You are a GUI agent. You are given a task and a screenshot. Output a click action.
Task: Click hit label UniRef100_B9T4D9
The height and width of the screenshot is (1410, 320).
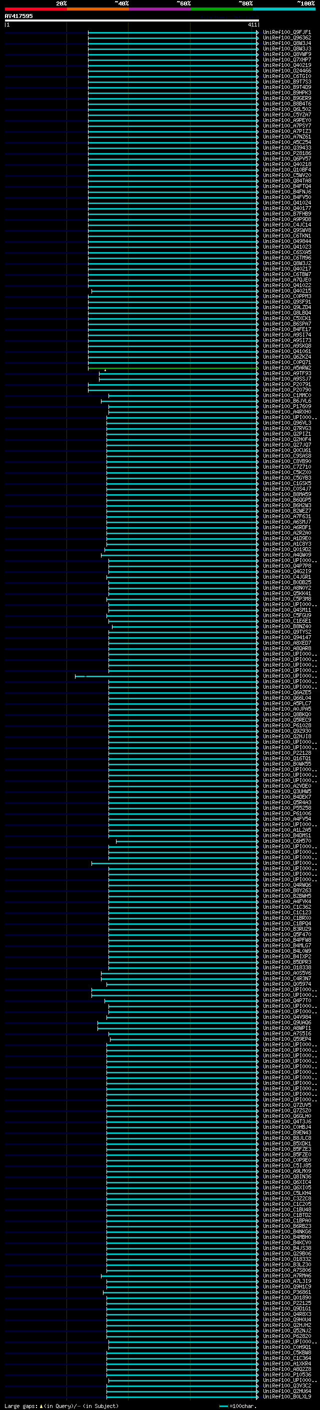[287, 87]
